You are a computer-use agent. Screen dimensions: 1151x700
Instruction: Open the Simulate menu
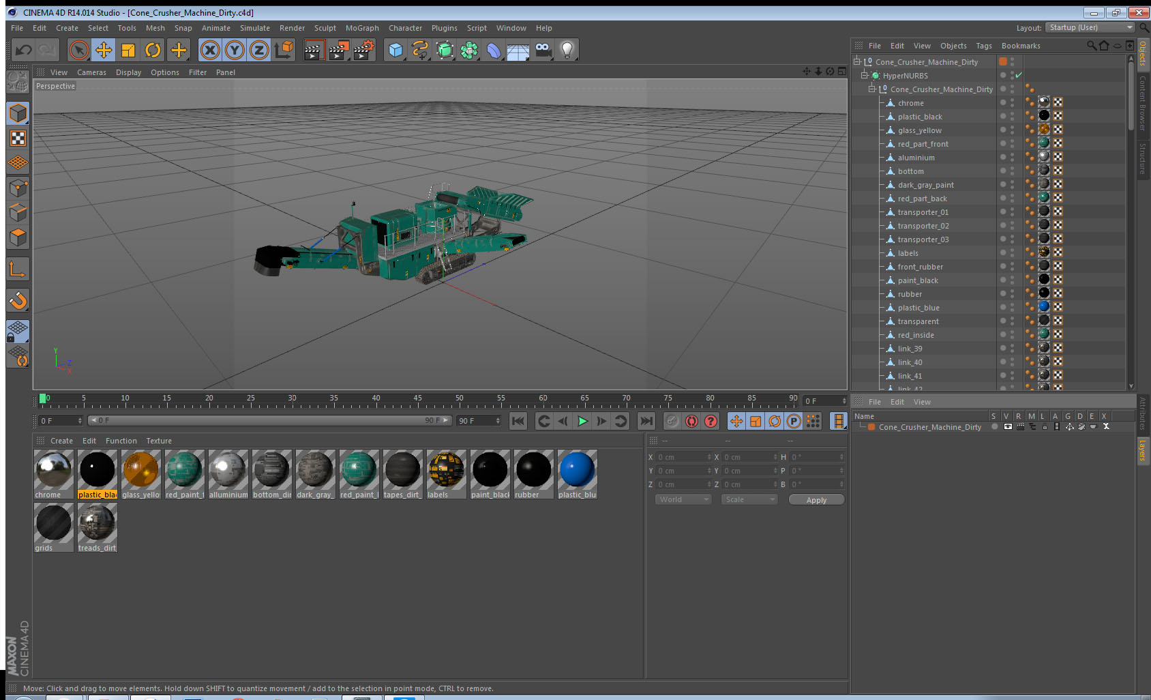pyautogui.click(x=255, y=28)
